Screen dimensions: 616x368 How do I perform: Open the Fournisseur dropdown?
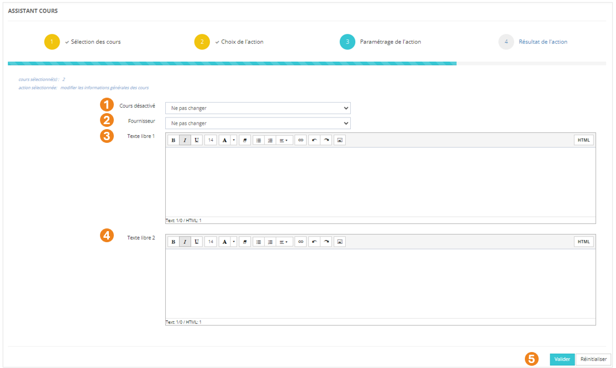[x=257, y=123]
